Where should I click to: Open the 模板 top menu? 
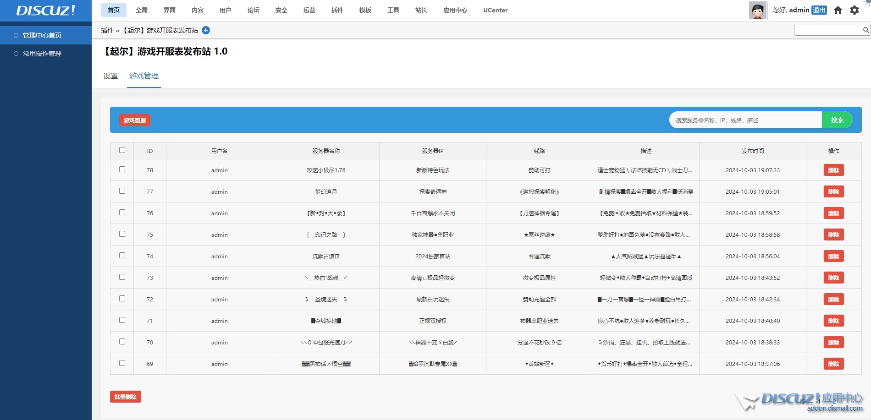coord(365,10)
